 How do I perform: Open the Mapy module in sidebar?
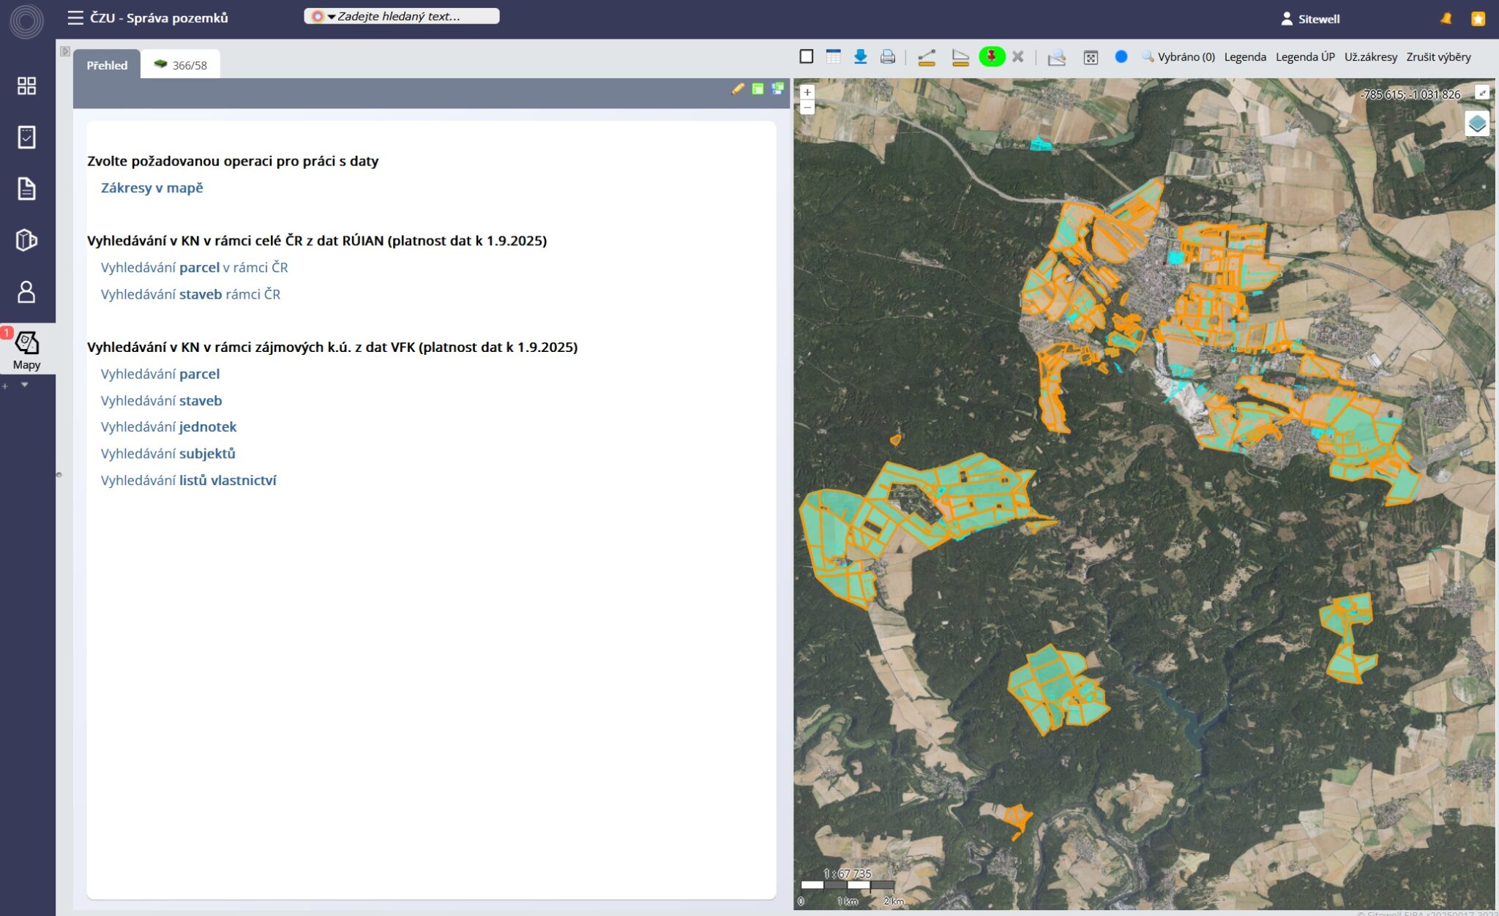coord(27,350)
